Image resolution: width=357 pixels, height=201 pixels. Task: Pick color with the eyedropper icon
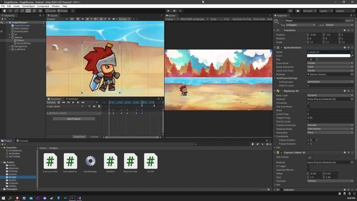352,56
